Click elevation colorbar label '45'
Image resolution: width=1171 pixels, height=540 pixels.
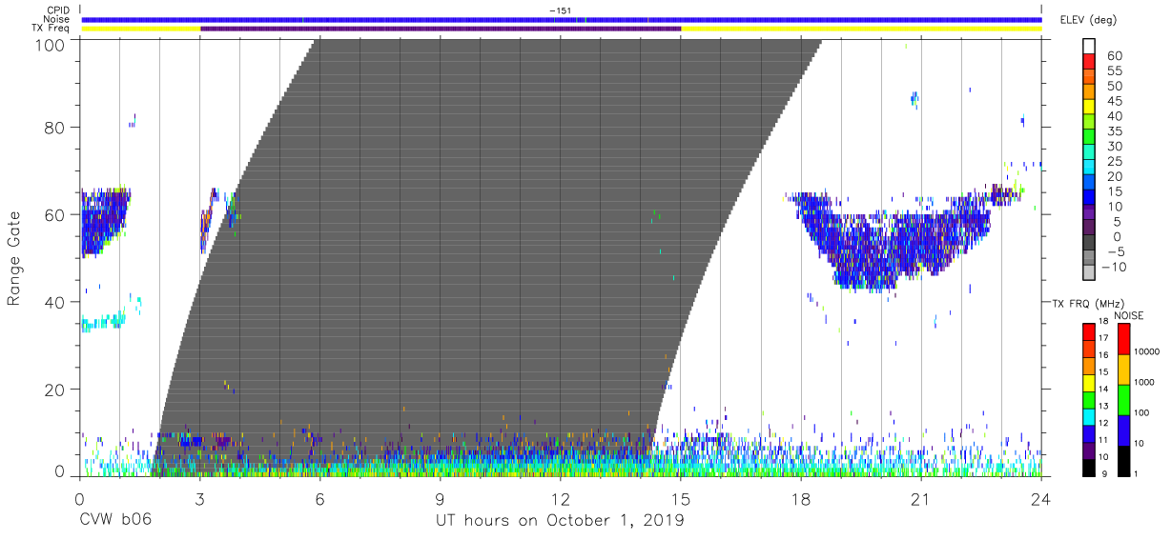coord(1114,101)
